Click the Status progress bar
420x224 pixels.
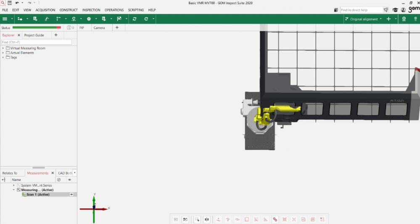tap(37, 28)
